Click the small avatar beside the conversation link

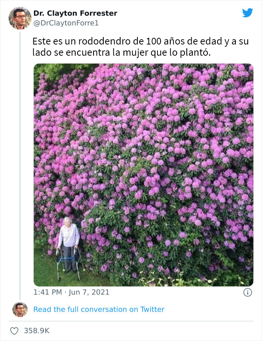click(x=20, y=309)
